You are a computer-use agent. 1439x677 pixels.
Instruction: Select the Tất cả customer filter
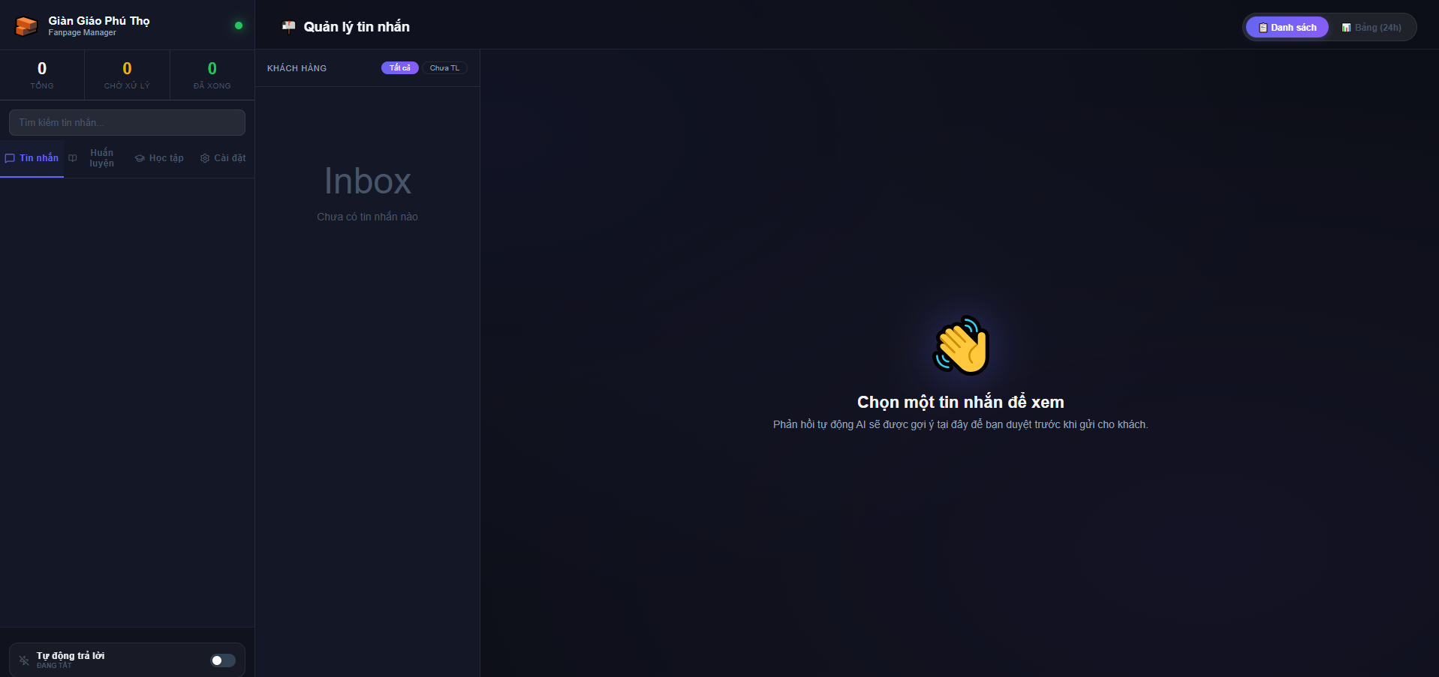coord(399,68)
